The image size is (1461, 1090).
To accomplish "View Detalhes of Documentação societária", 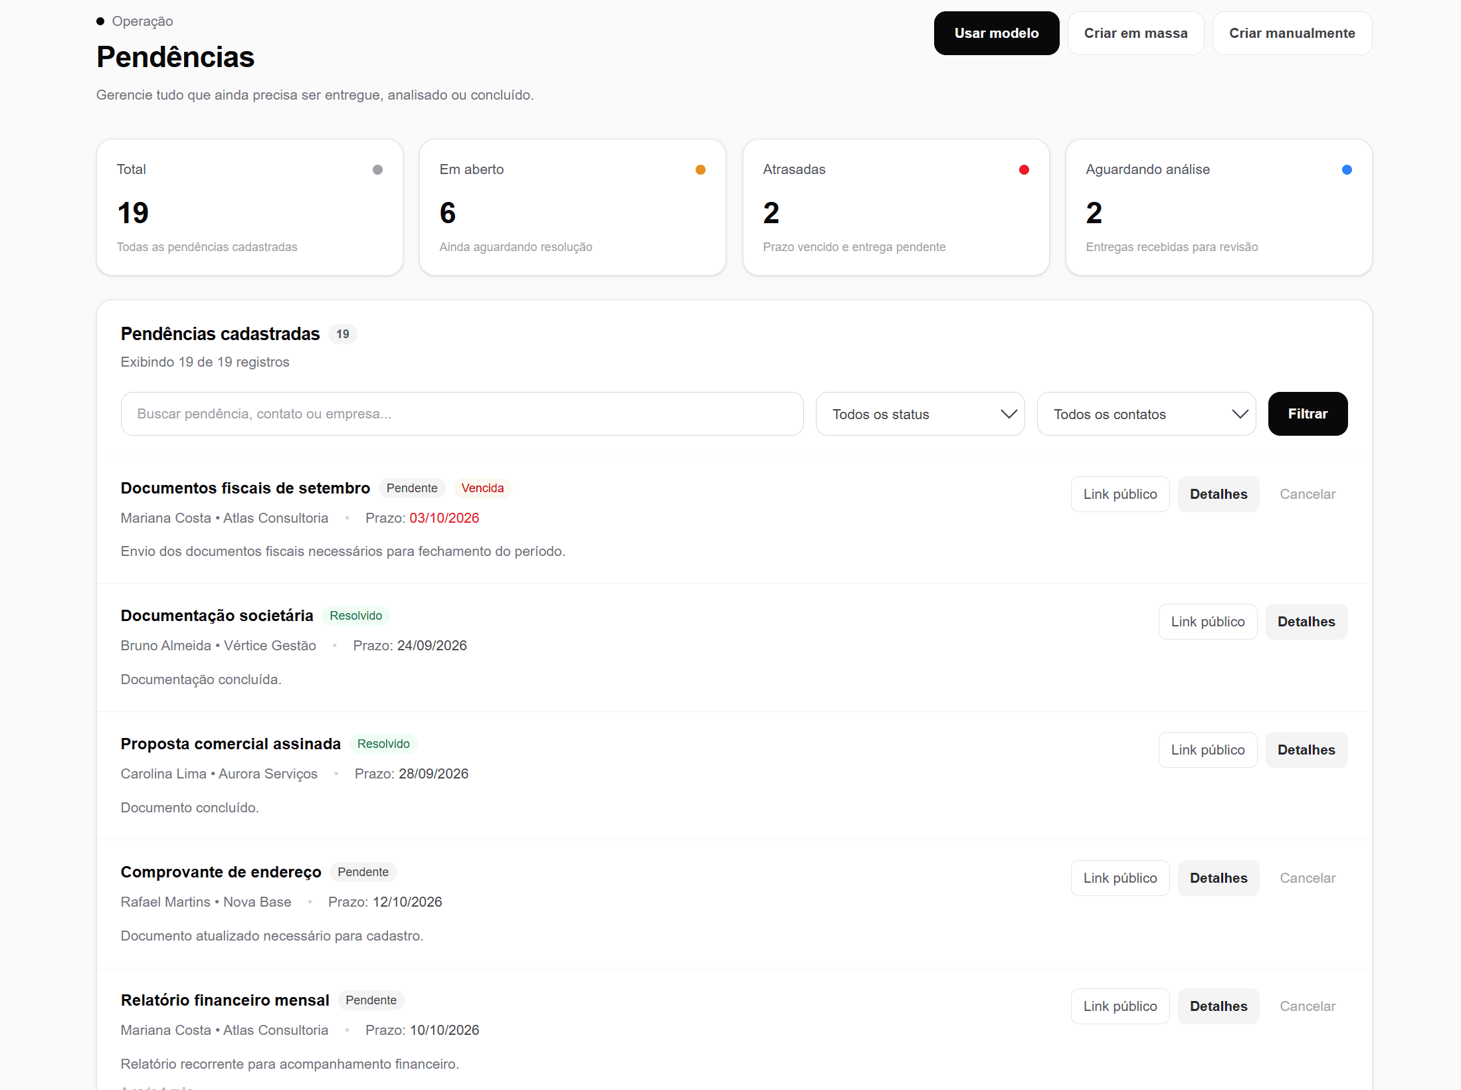I will (x=1306, y=622).
